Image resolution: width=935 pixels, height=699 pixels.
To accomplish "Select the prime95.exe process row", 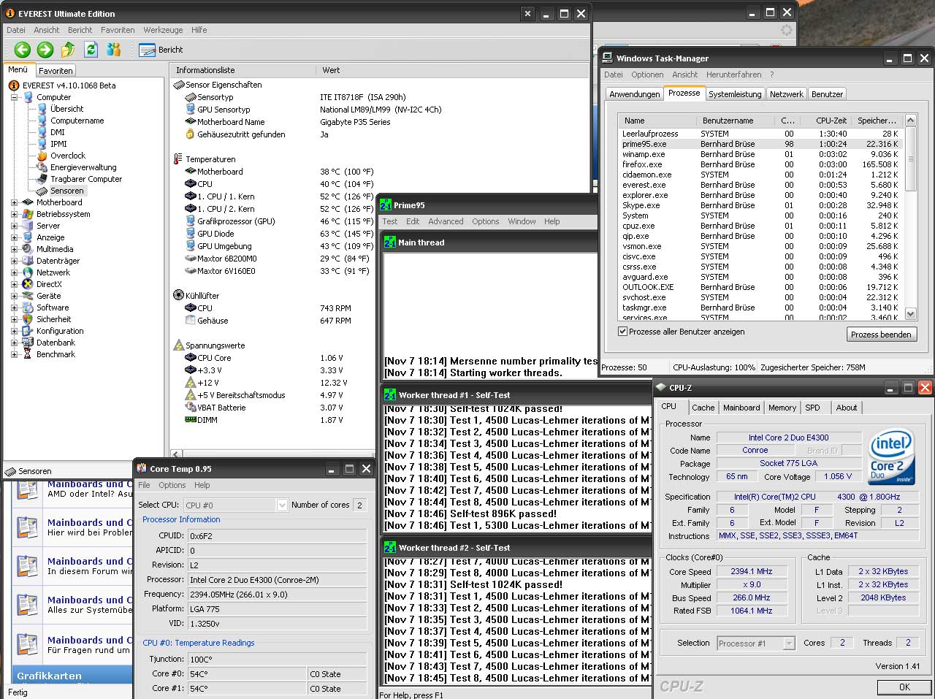I will [x=760, y=144].
